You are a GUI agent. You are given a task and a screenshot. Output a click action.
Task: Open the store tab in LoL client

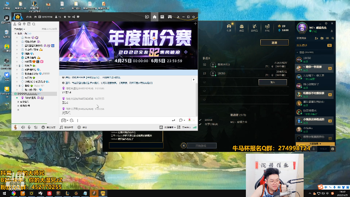(267, 28)
